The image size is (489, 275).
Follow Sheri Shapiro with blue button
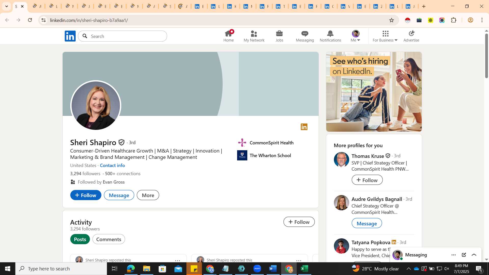point(86,195)
